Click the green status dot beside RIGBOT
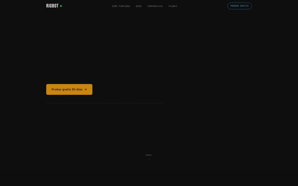The height and width of the screenshot is (186, 298). click(61, 6)
